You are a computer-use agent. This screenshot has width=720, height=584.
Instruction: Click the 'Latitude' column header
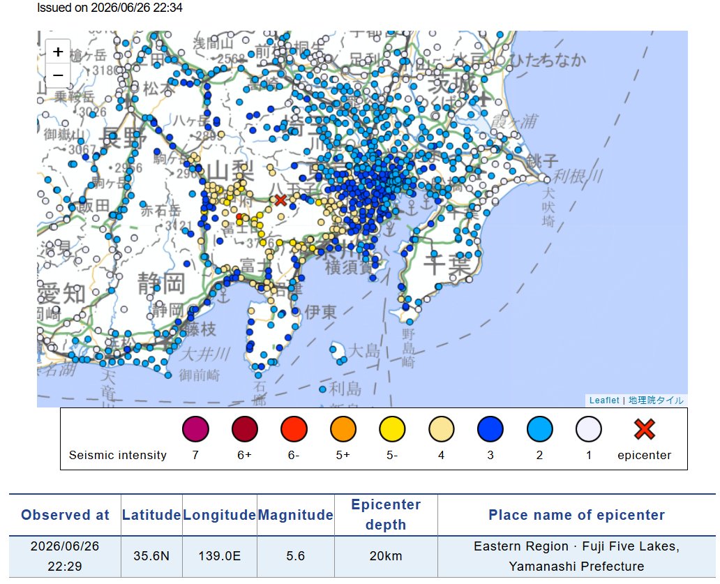click(151, 515)
